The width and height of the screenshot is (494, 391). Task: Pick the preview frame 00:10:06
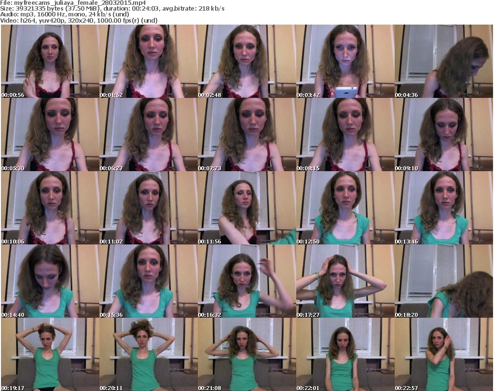(50, 208)
